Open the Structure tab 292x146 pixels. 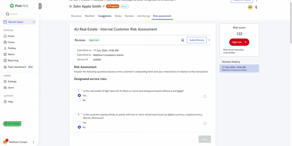(76, 16)
